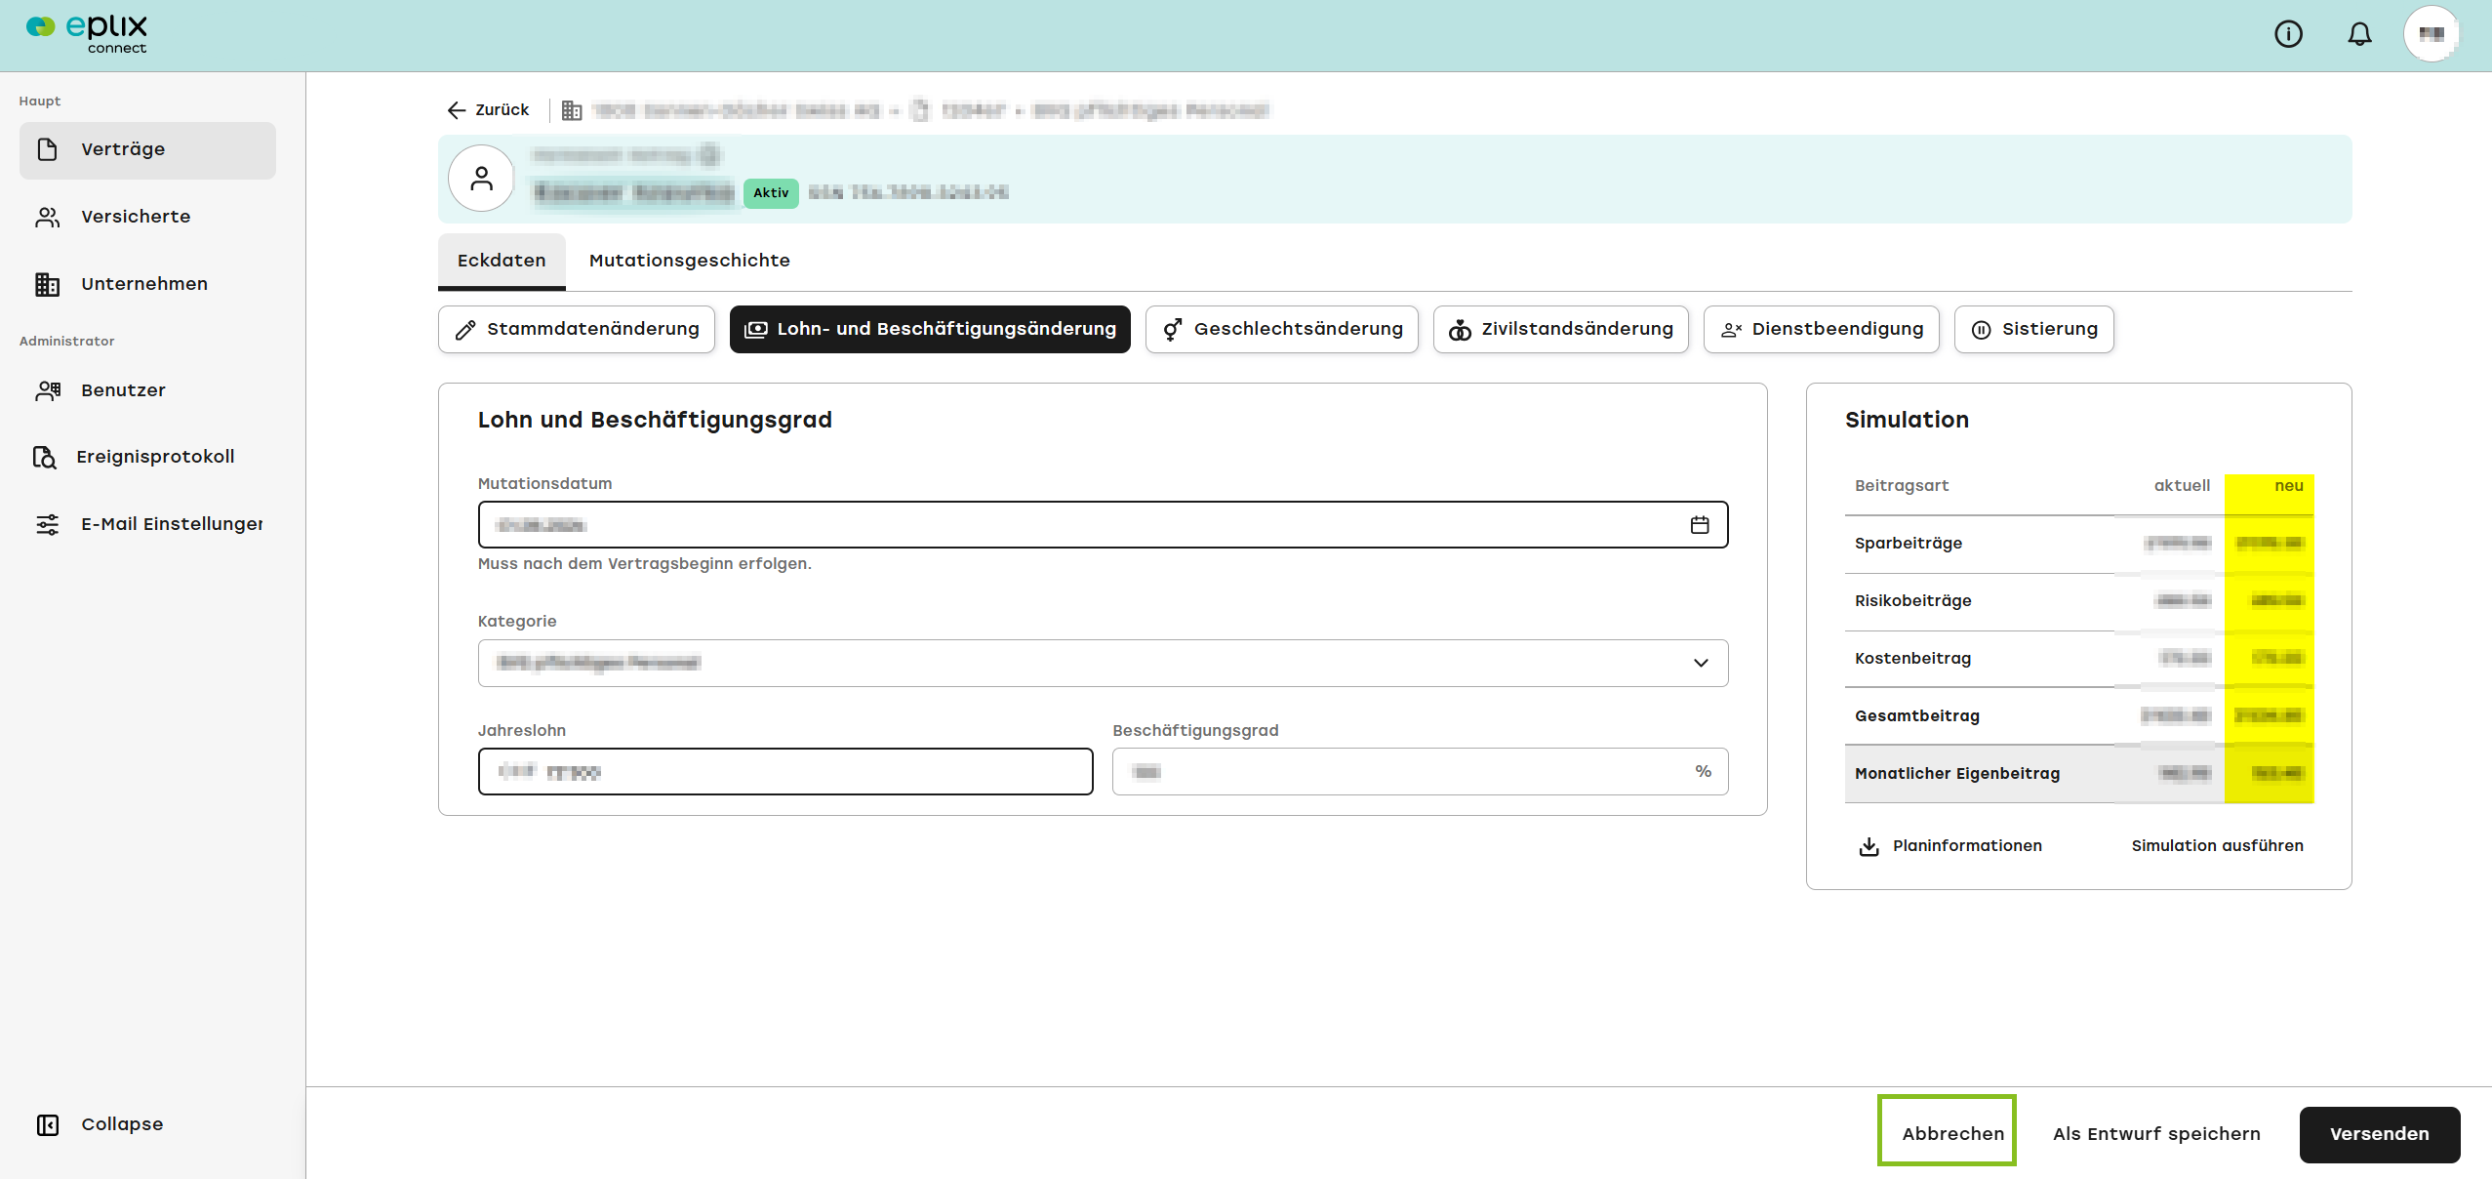Click the Versenden button

click(x=2380, y=1134)
